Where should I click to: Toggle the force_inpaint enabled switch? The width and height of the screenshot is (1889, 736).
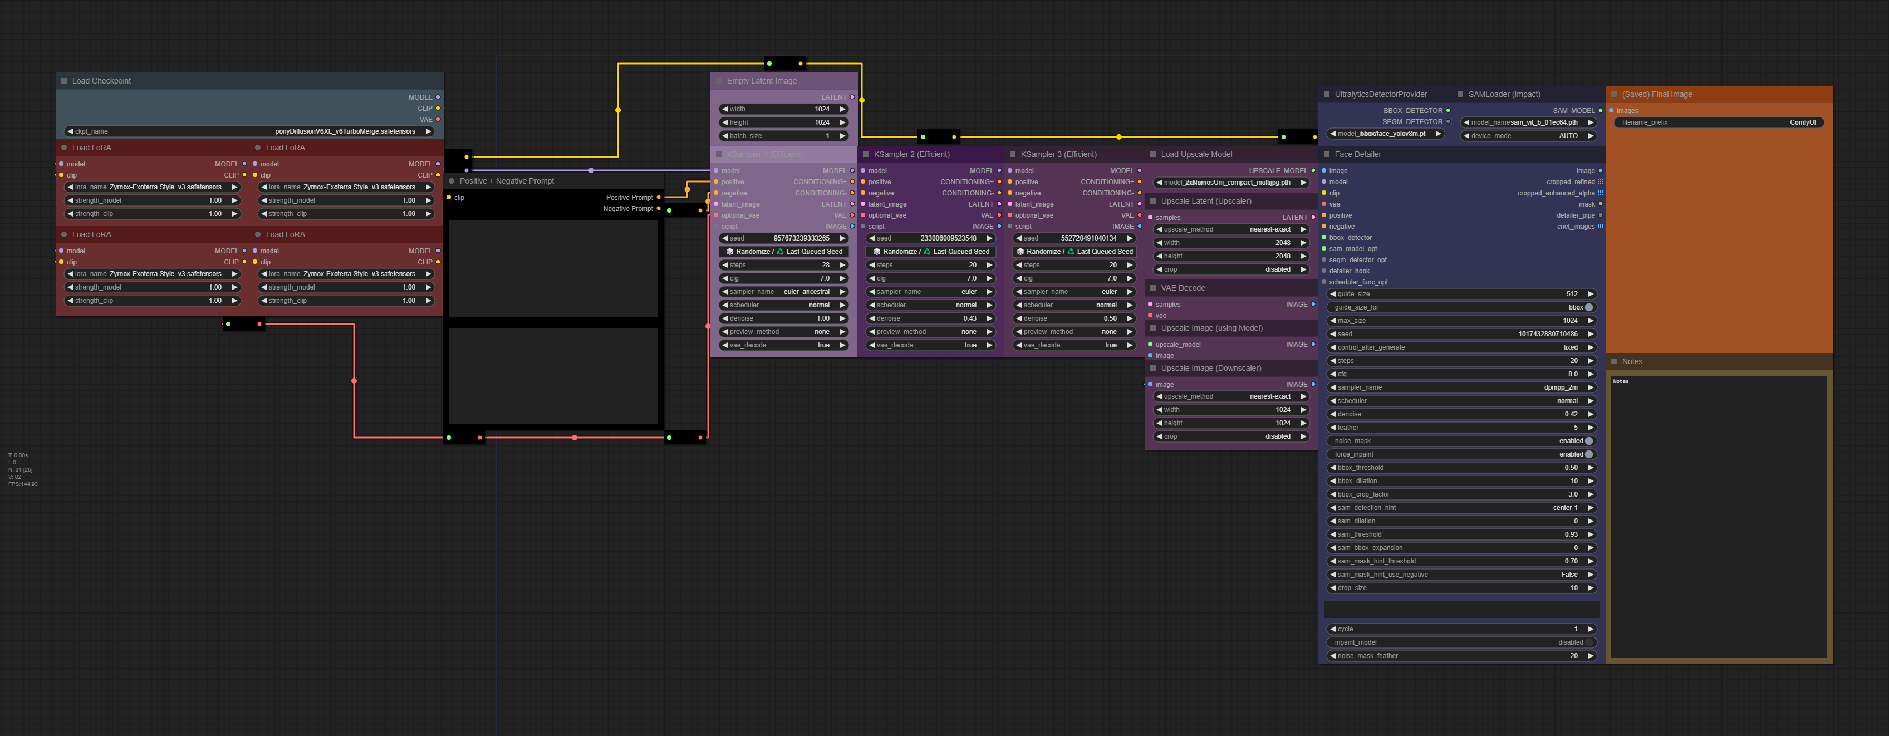point(1588,454)
